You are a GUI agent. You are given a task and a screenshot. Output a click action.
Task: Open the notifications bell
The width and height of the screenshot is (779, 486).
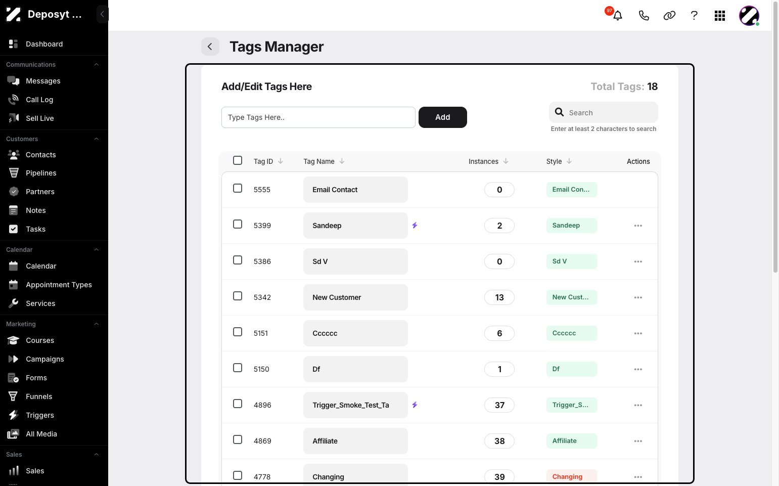click(x=617, y=16)
